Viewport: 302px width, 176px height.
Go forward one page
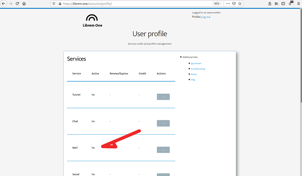11,3
